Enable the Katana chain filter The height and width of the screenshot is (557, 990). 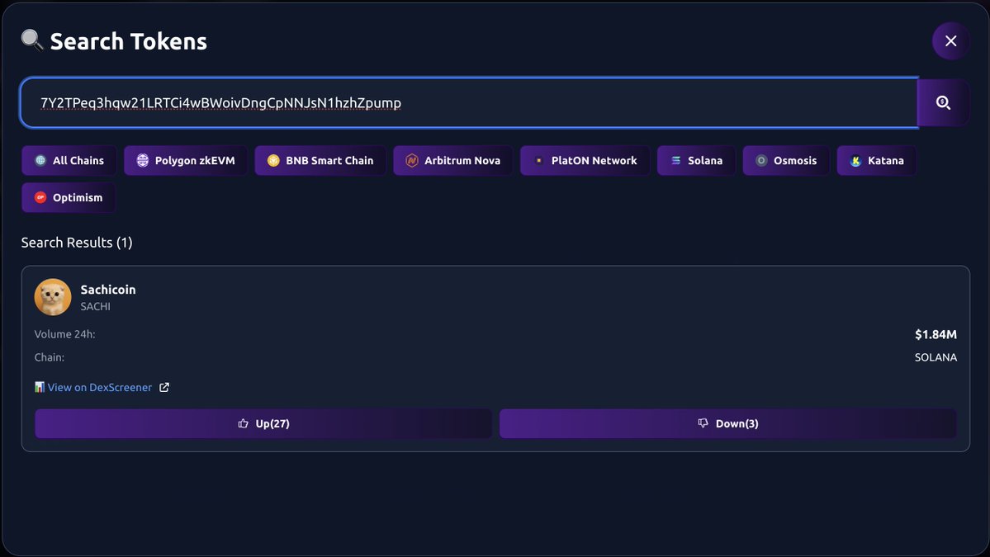tap(876, 160)
